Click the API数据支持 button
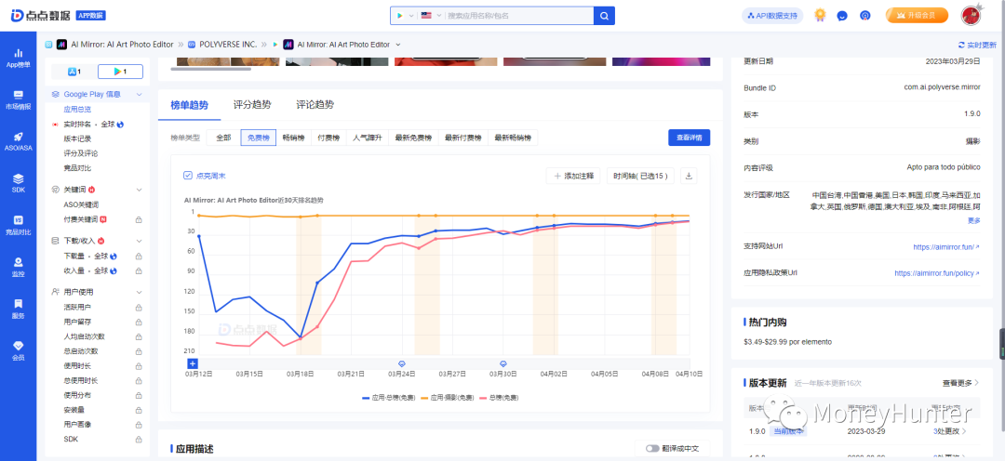 pyautogui.click(x=772, y=16)
